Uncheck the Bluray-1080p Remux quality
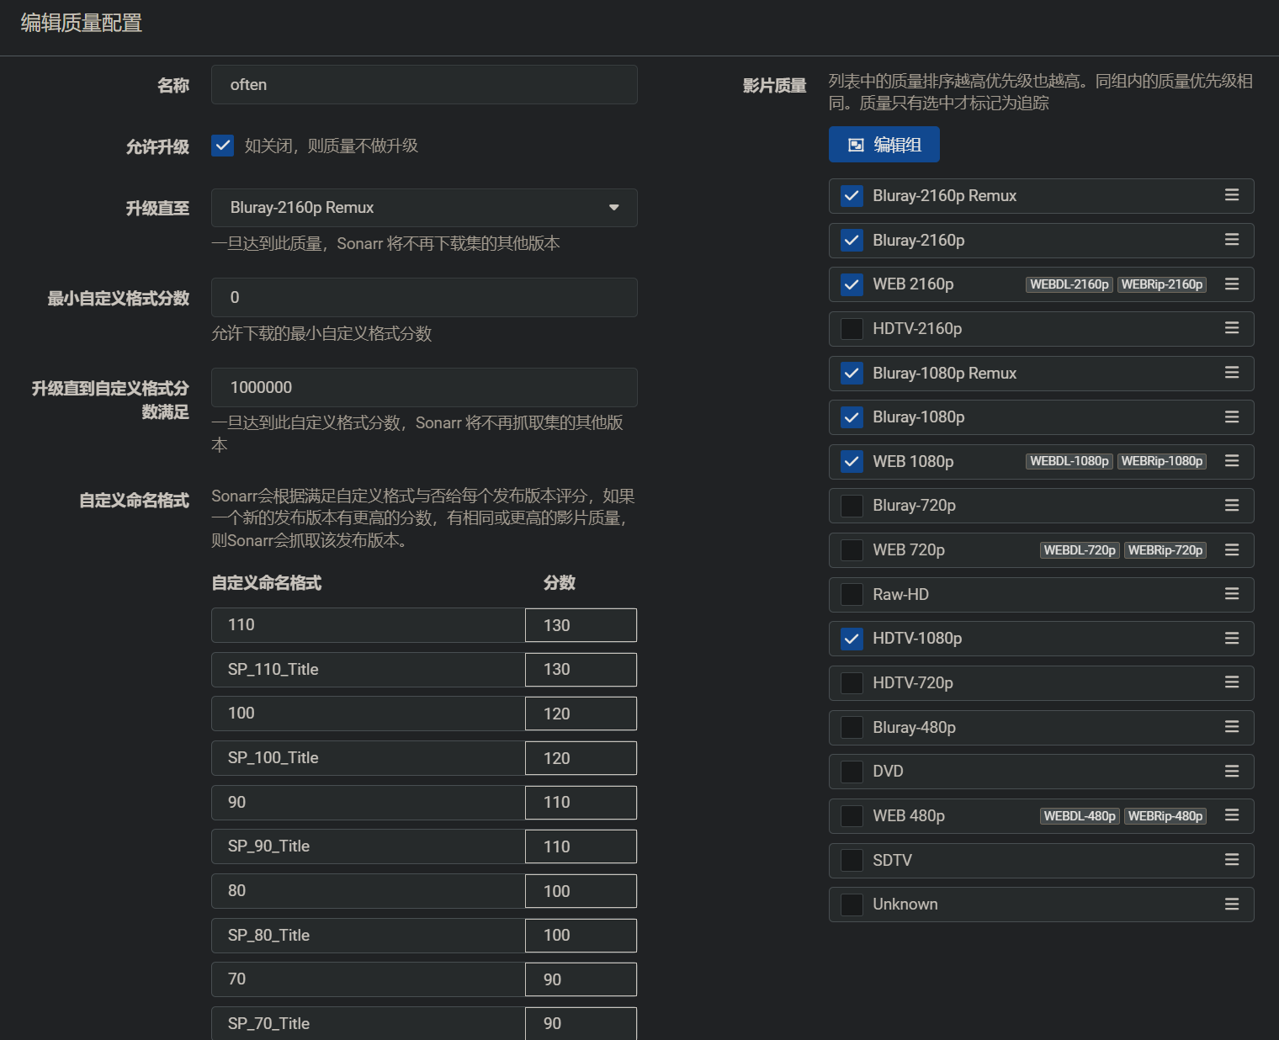Image resolution: width=1279 pixels, height=1040 pixels. click(852, 373)
